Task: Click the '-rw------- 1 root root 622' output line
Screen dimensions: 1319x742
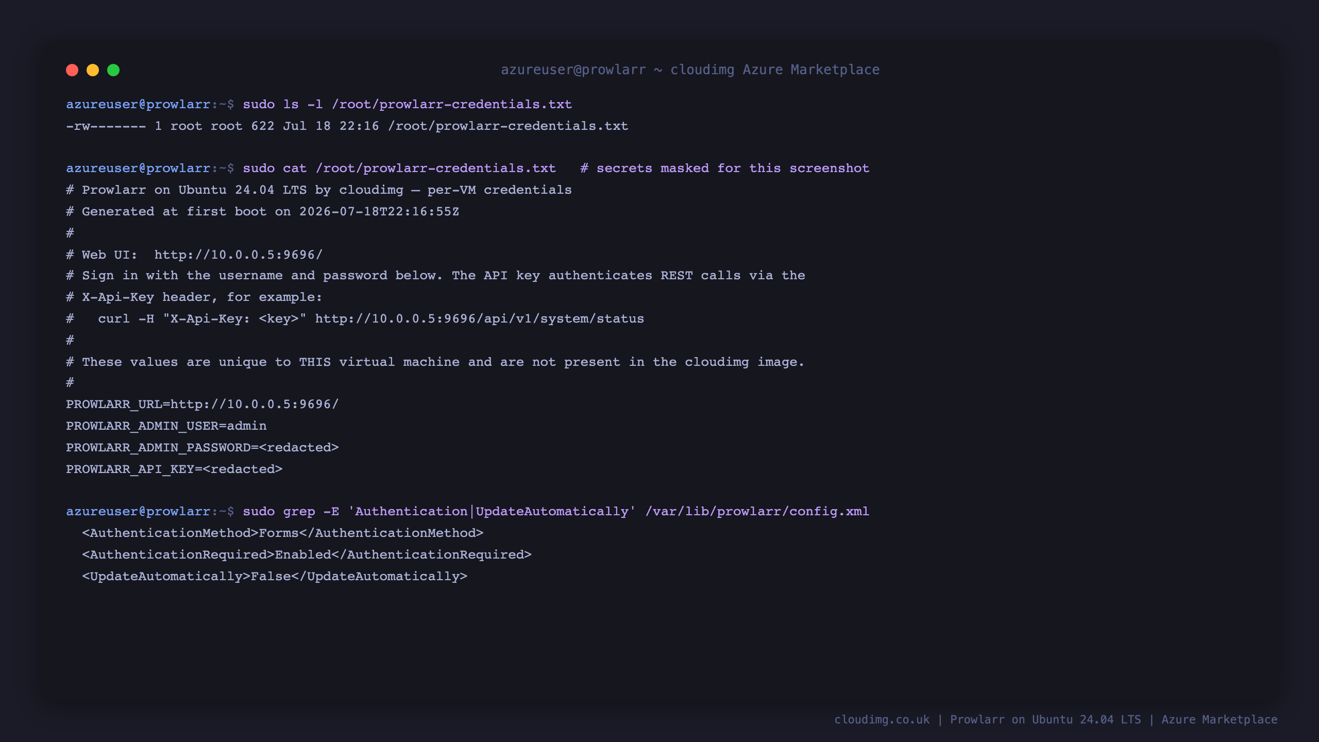Action: tap(347, 126)
